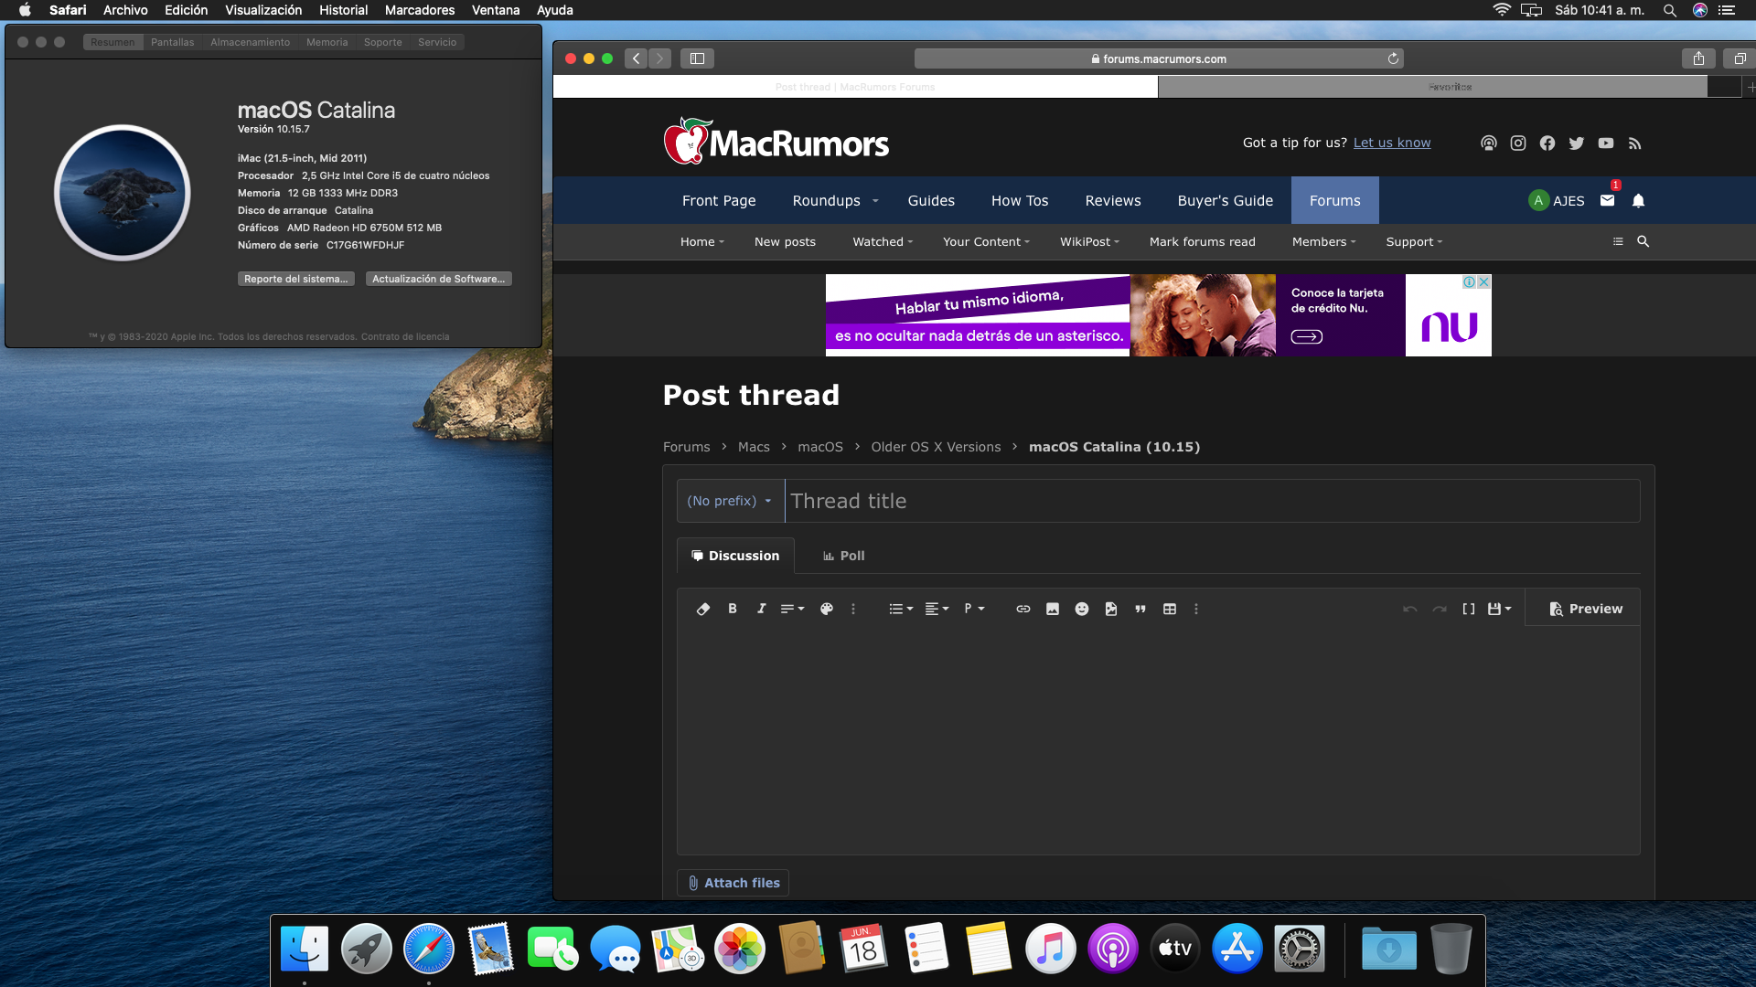Click the Thread title input field
This screenshot has height=987, width=1756.
(x=1211, y=501)
